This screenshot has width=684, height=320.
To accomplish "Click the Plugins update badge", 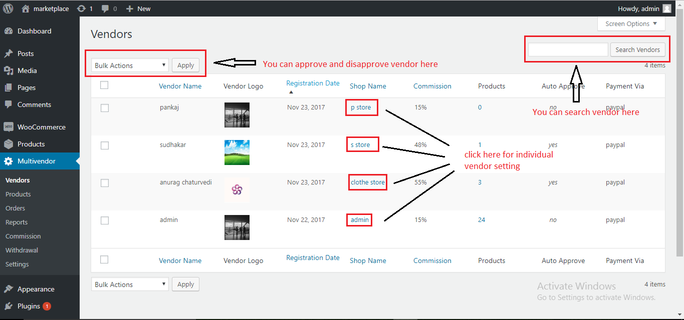I will pos(47,306).
